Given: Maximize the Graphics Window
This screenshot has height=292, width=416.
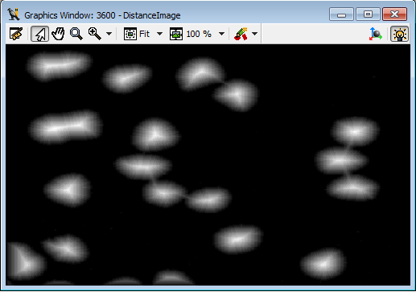Looking at the screenshot, I should point(368,14).
